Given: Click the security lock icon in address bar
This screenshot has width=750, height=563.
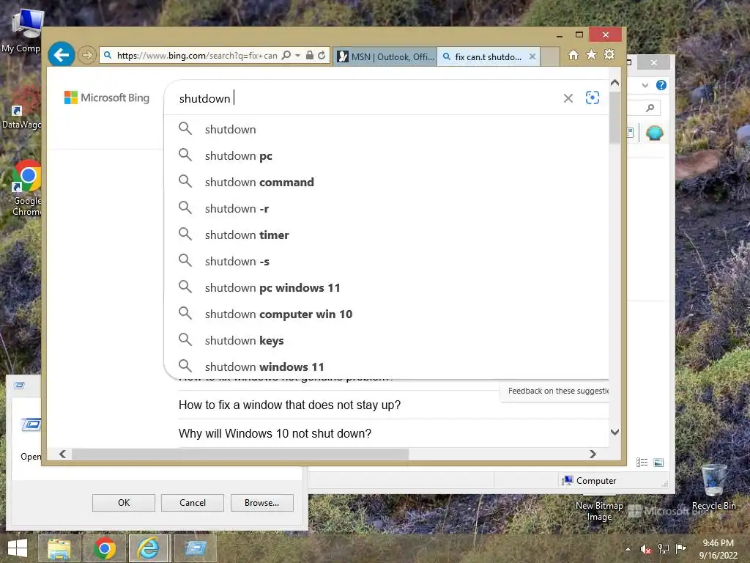Looking at the screenshot, I should [310, 56].
